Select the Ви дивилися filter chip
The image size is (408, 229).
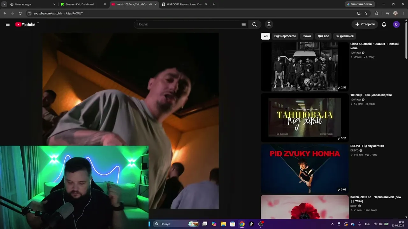(x=345, y=36)
